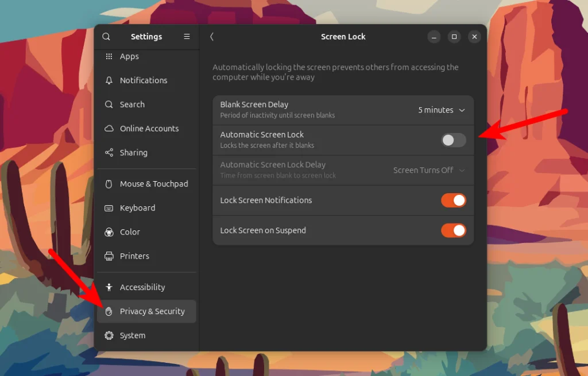The height and width of the screenshot is (376, 588).
Task: Select the Search entry in the sidebar
Action: click(131, 104)
